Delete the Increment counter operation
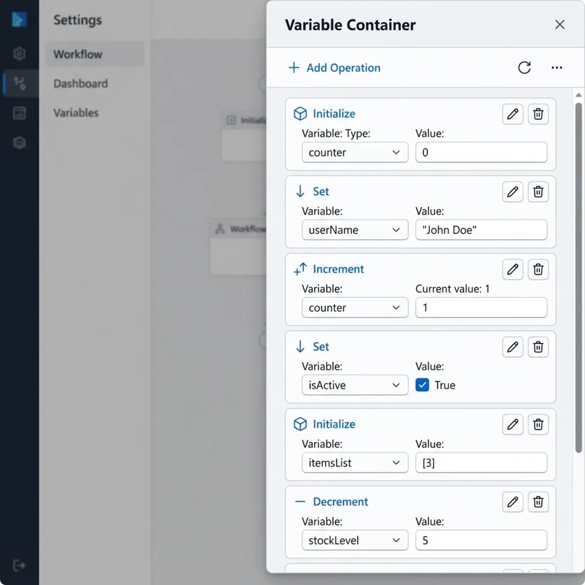This screenshot has width=585, height=585. [538, 269]
